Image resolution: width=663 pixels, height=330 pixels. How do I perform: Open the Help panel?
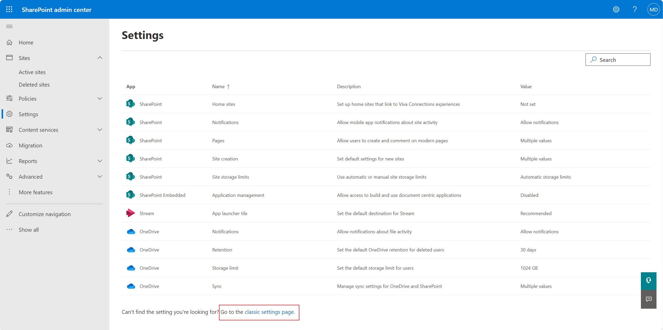(634, 9)
